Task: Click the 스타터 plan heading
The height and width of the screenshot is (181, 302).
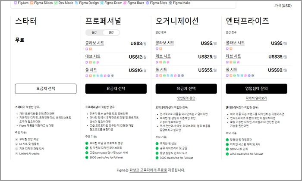Action: [x=26, y=21]
